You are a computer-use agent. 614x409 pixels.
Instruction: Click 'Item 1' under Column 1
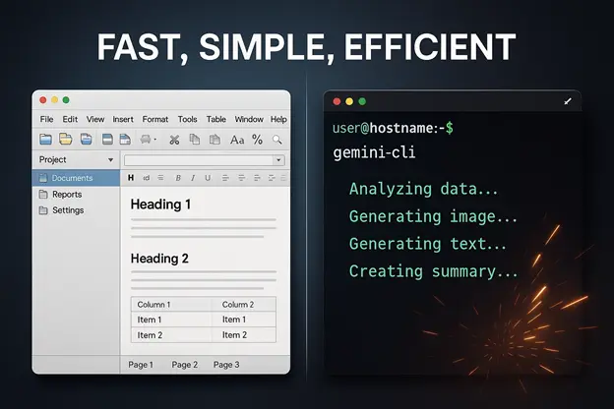(150, 320)
